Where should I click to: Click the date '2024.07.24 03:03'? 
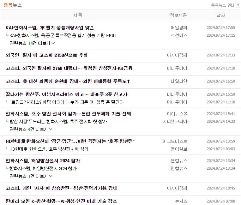(x=221, y=149)
